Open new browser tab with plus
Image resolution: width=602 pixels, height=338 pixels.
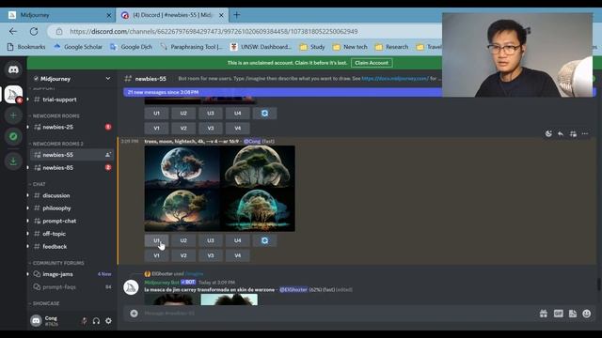(x=236, y=15)
